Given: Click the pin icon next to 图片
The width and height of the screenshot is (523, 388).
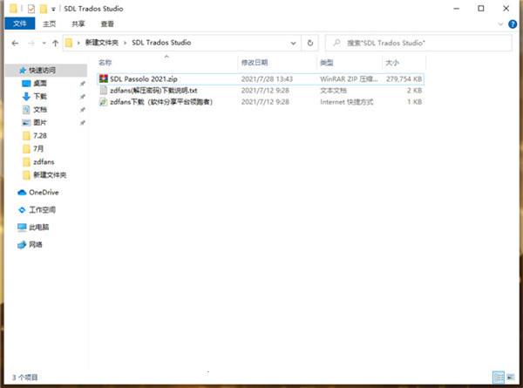Looking at the screenshot, I should click(x=83, y=123).
